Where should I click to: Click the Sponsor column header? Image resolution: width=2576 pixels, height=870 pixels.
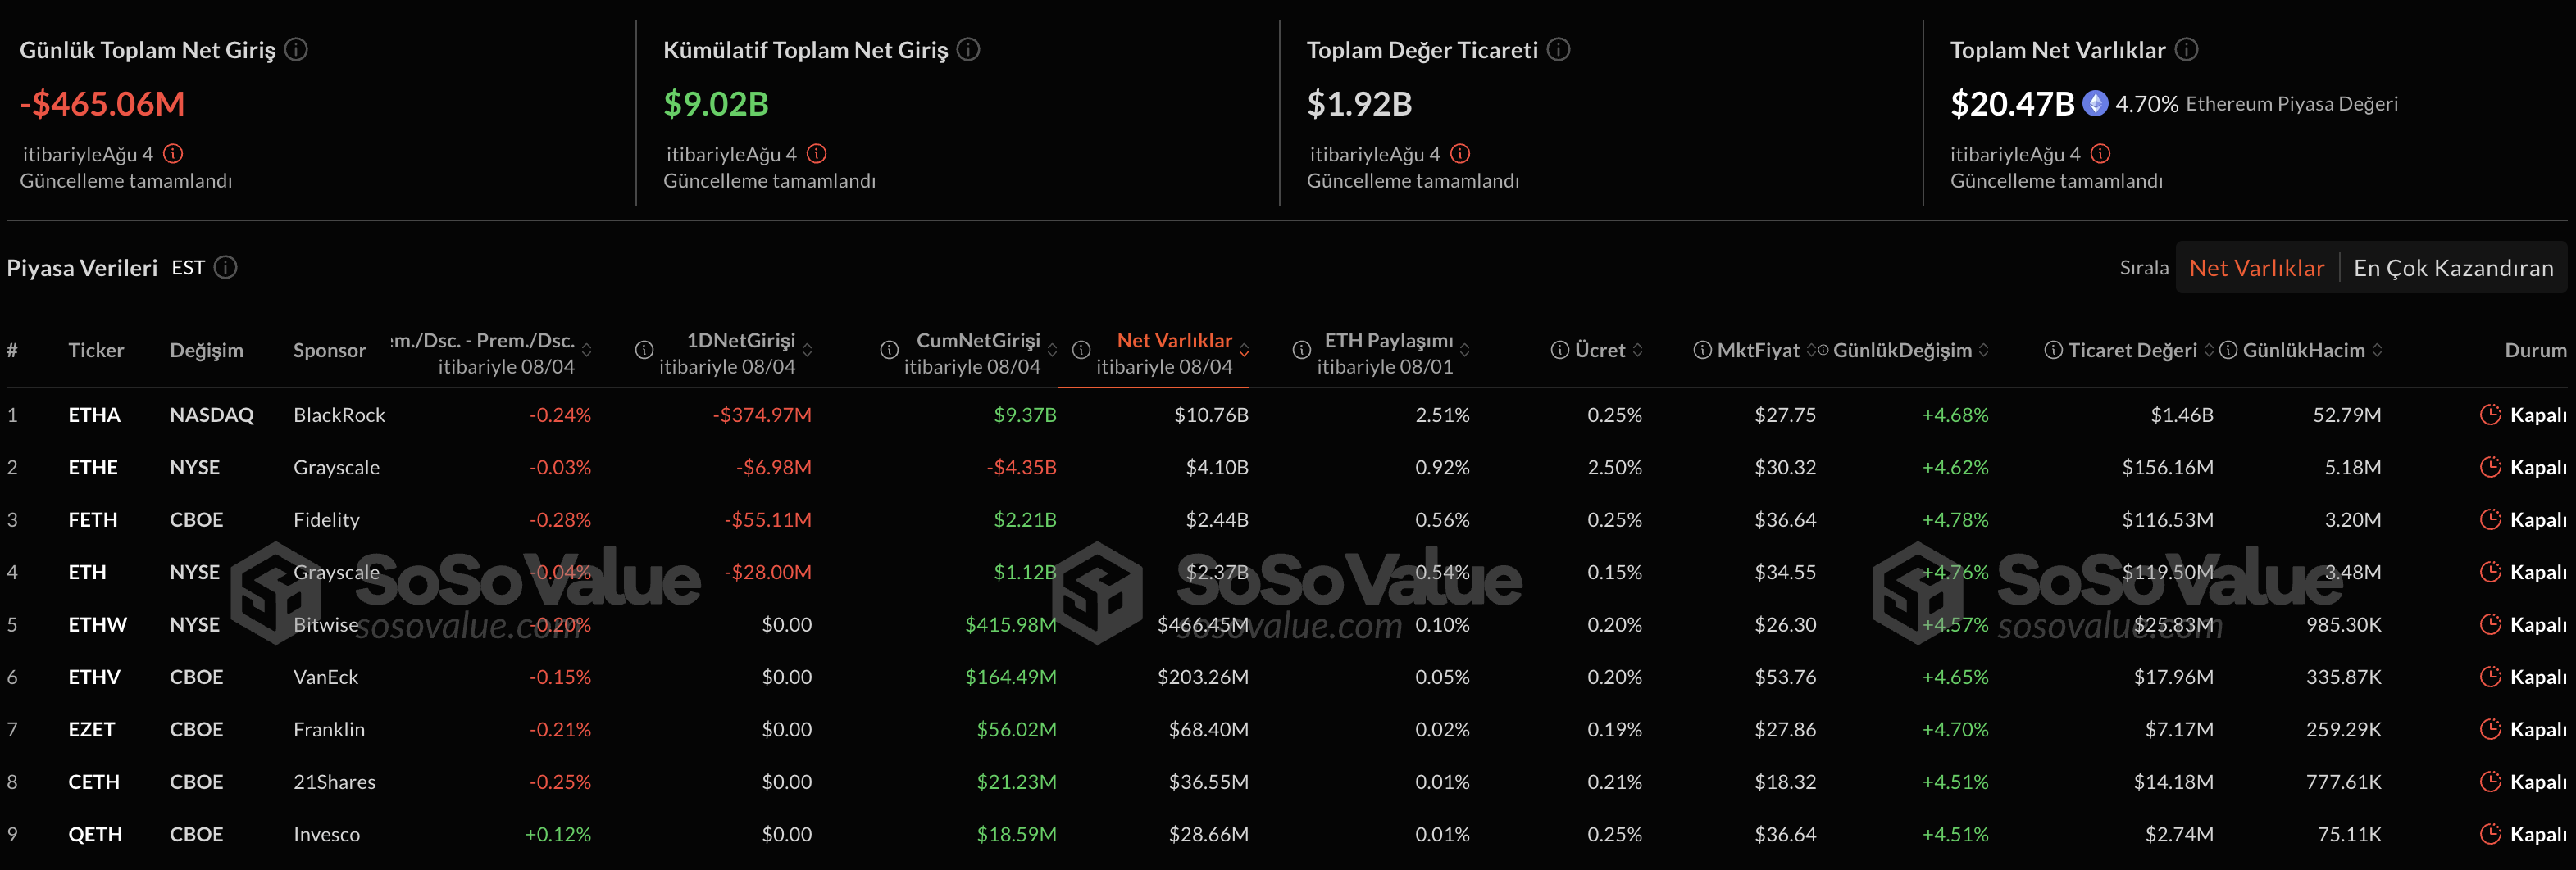pyautogui.click(x=329, y=350)
